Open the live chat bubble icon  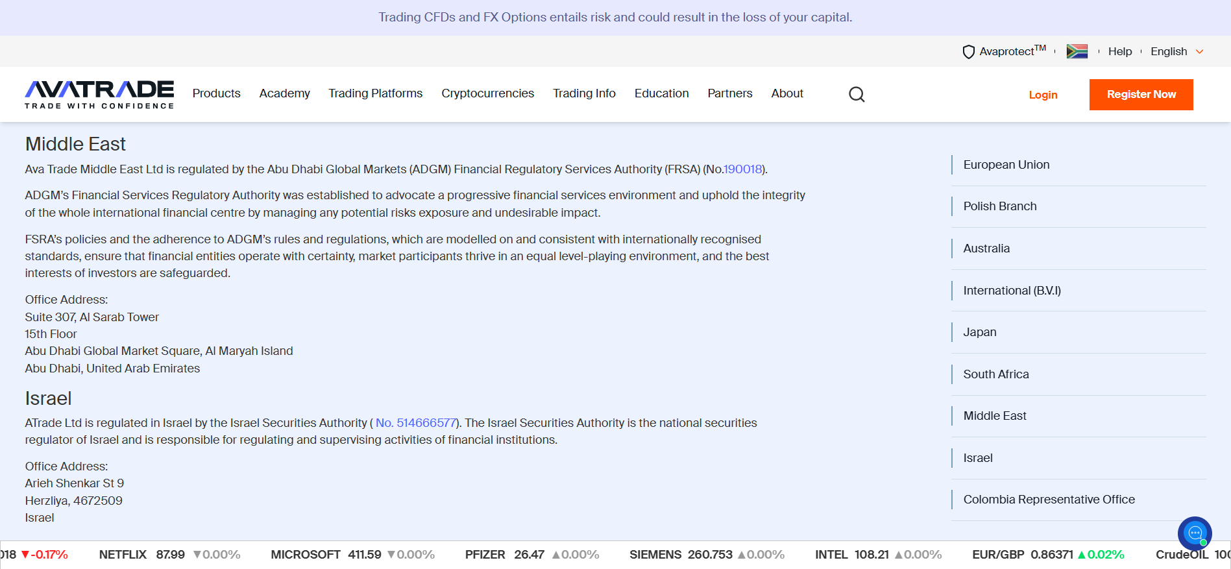1195,533
